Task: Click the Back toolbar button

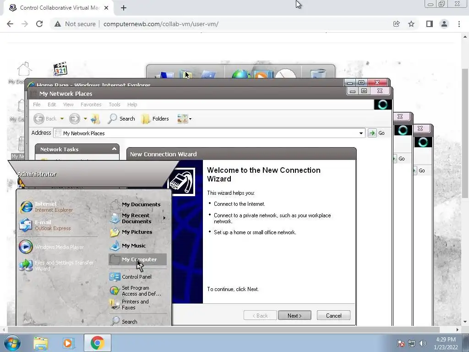Action: (x=45, y=119)
